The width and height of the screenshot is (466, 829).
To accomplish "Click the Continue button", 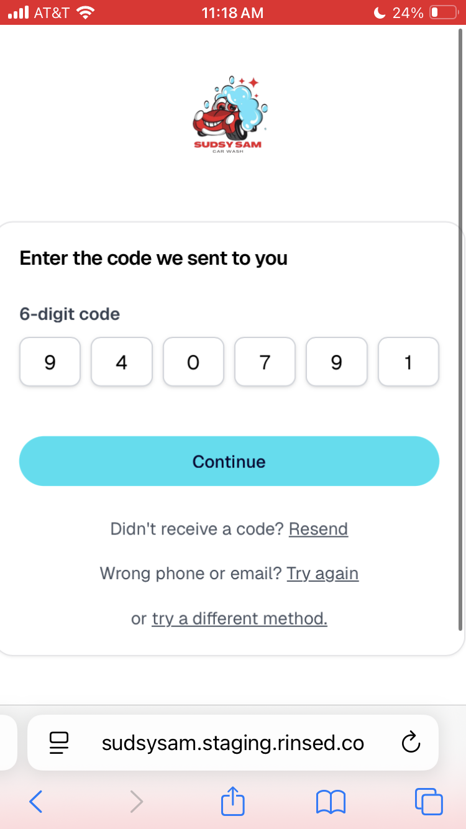I will [229, 461].
